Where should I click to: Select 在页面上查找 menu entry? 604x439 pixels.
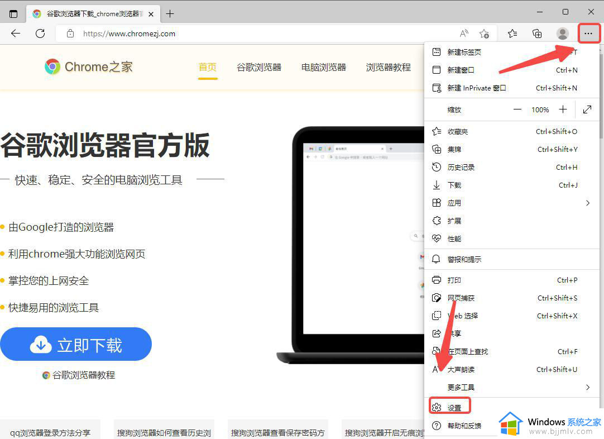click(511, 351)
